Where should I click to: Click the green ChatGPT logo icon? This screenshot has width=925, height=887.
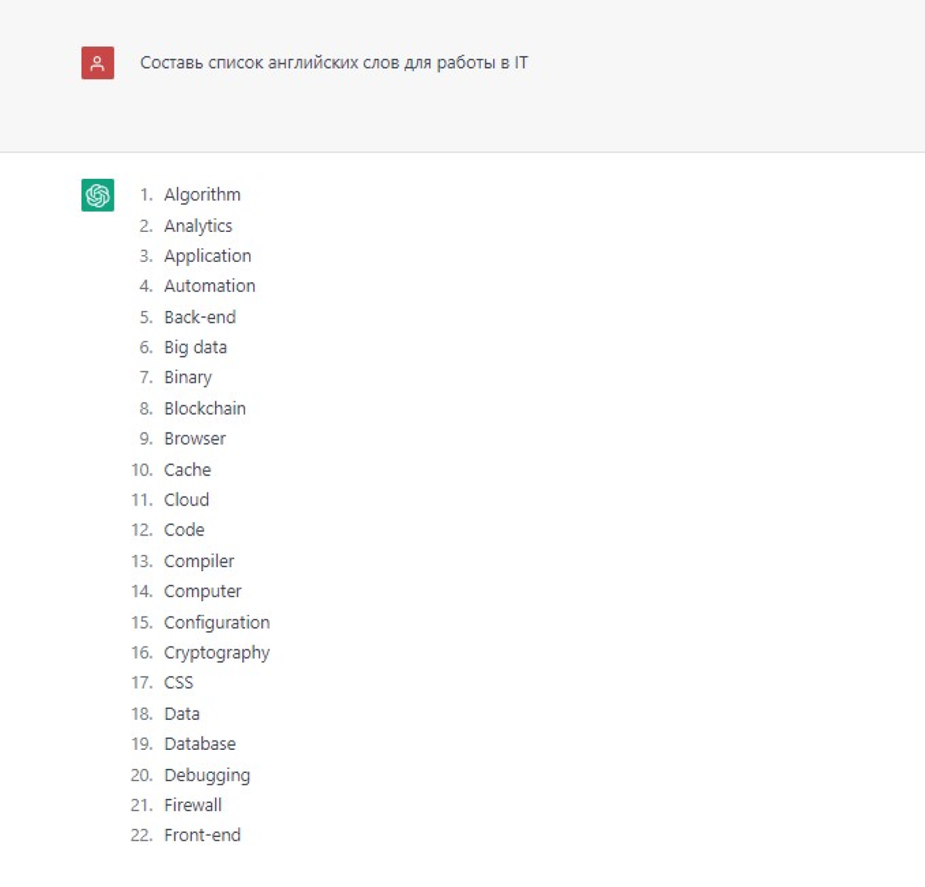[x=98, y=195]
